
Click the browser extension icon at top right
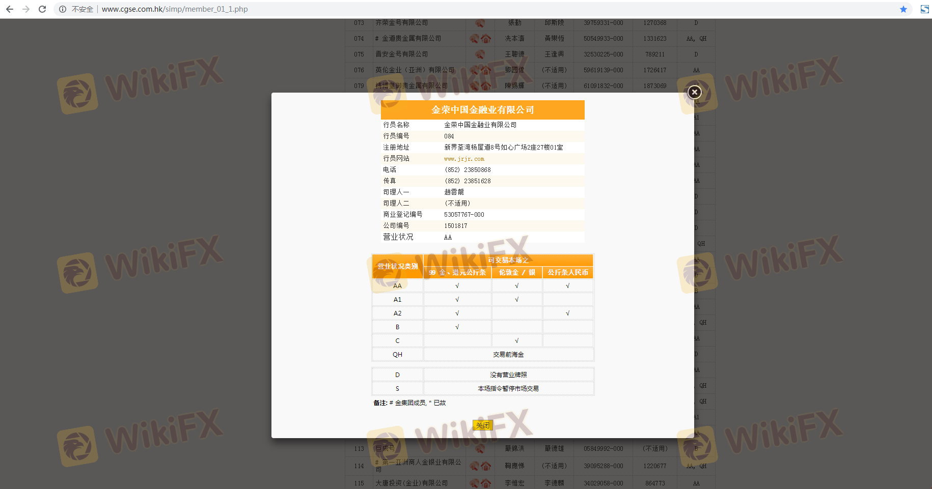coord(924,9)
